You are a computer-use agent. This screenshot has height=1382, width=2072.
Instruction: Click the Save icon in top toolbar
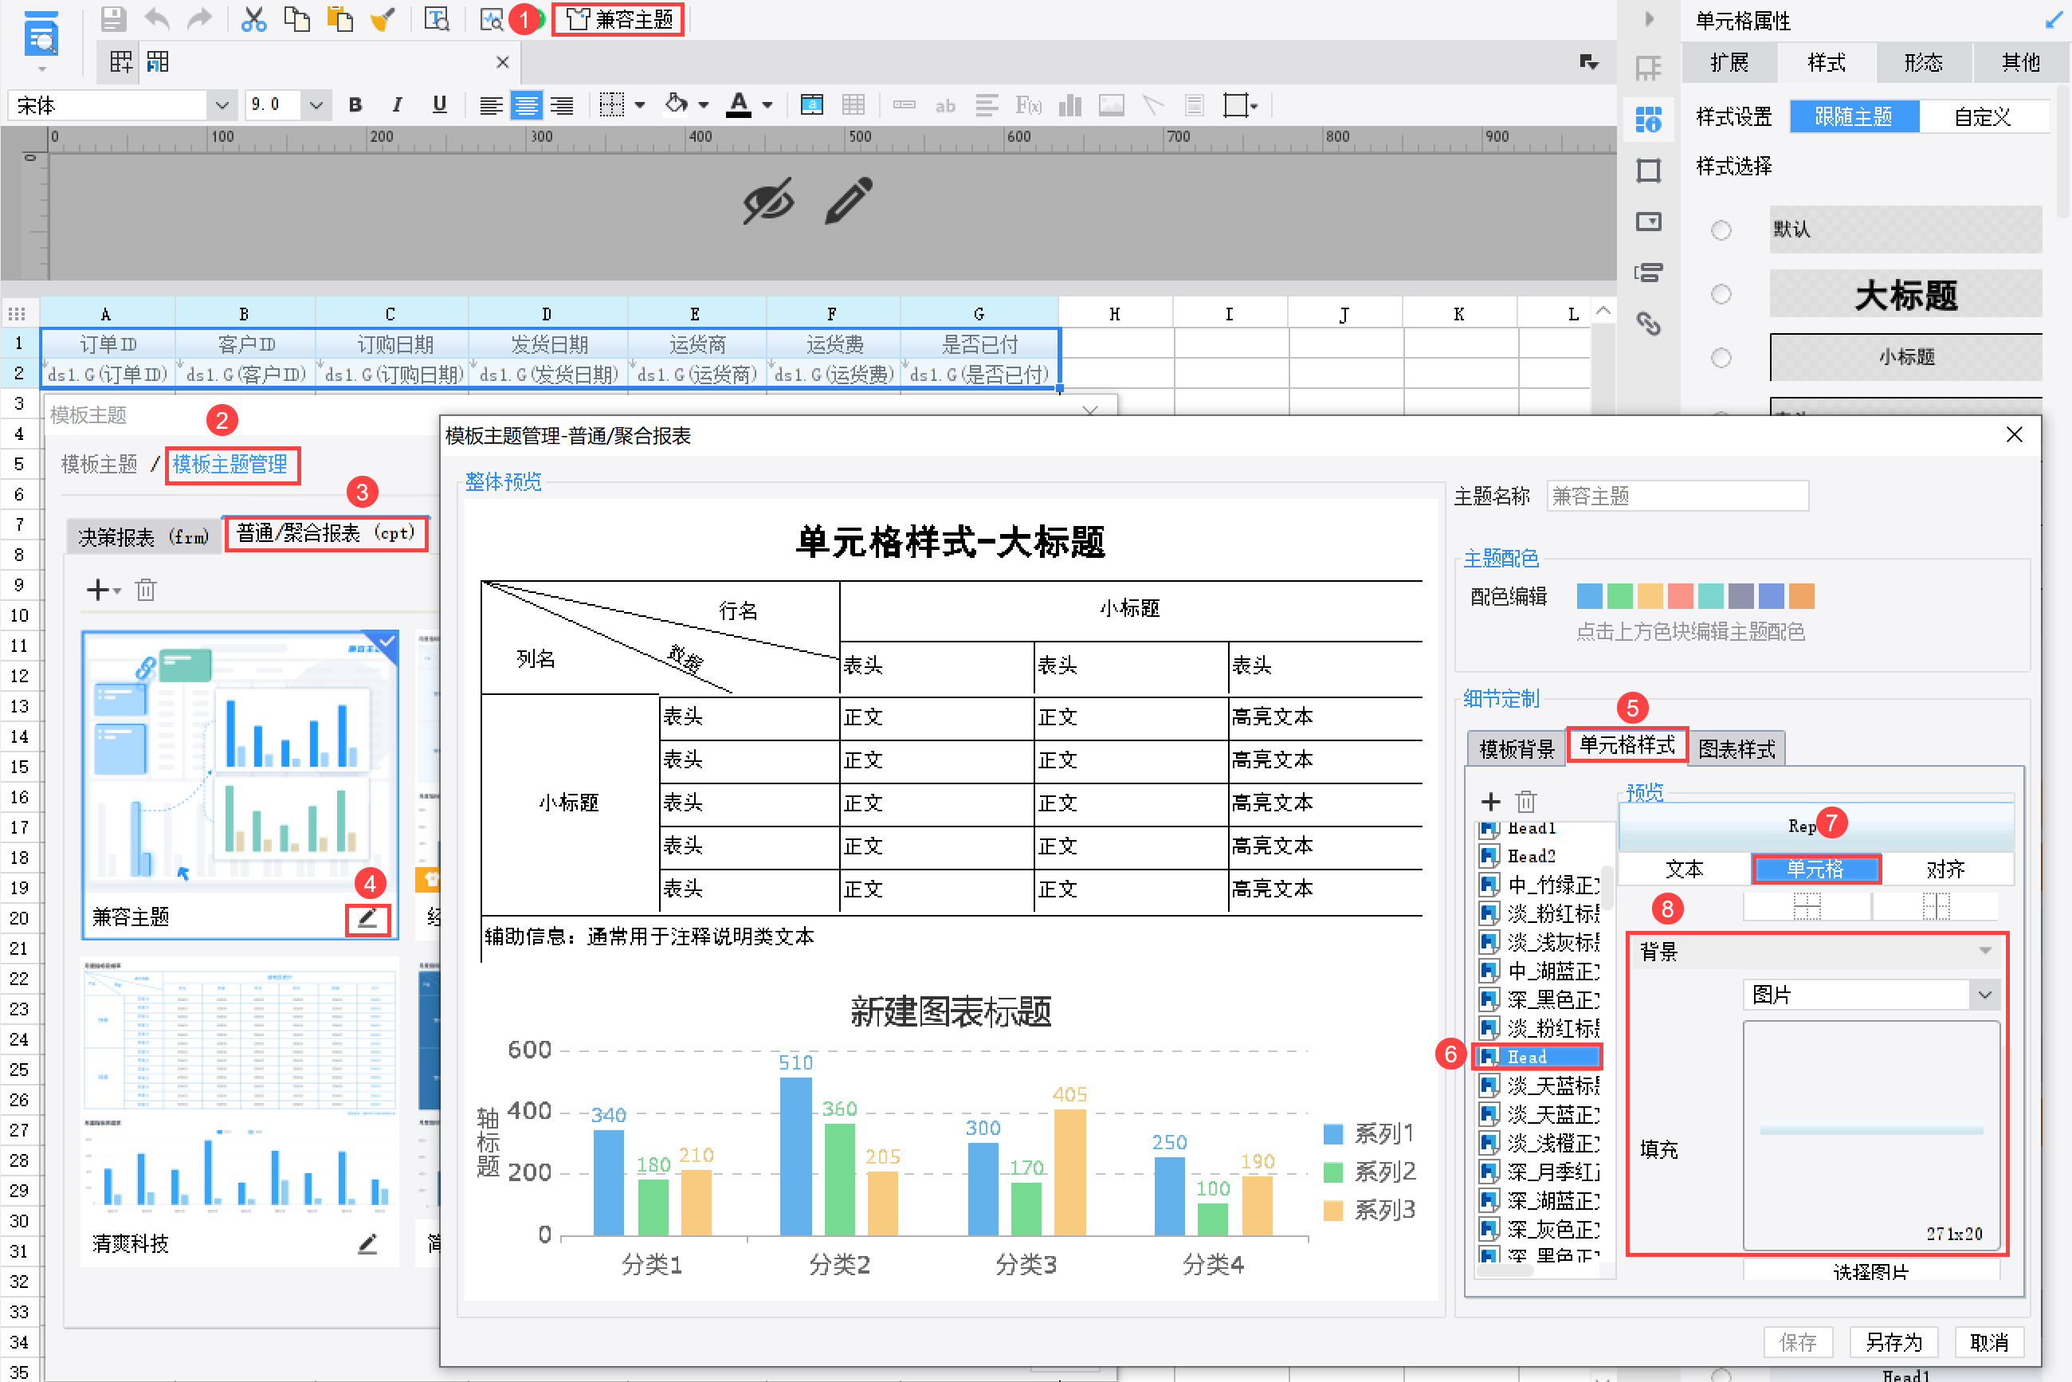(x=113, y=18)
